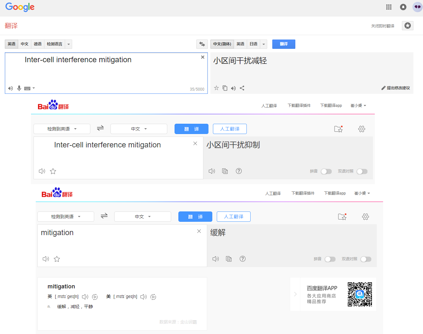
Task: Click the Google logo
Action: point(20,7)
